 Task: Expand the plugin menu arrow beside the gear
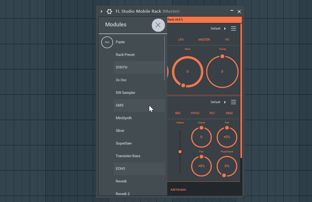click(101, 11)
